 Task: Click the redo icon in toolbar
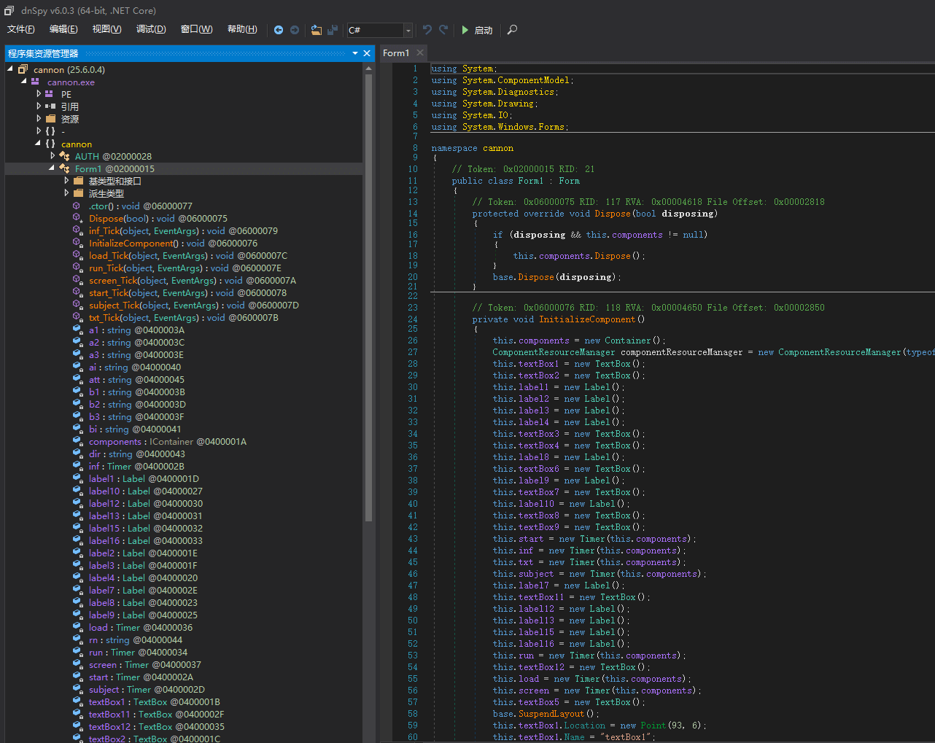443,30
